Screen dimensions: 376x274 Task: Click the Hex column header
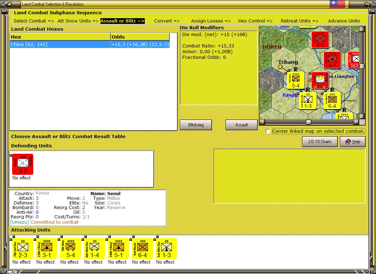coord(60,37)
